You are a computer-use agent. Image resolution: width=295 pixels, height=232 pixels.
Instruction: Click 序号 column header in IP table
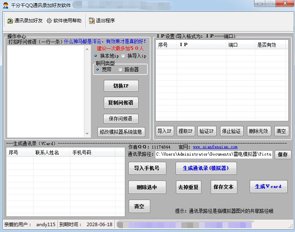(166, 45)
